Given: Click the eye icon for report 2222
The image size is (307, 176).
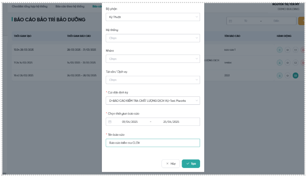Looking at the screenshot, I should click(287, 75).
